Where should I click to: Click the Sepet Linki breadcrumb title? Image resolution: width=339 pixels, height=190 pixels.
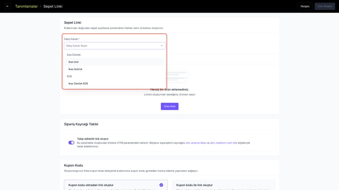coord(53,7)
